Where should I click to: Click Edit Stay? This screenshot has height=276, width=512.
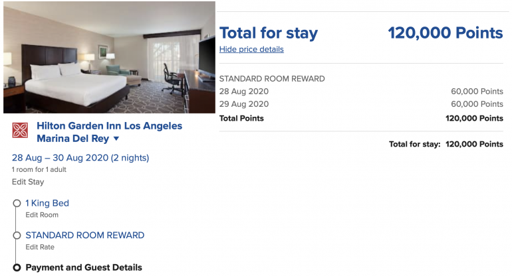pos(29,181)
